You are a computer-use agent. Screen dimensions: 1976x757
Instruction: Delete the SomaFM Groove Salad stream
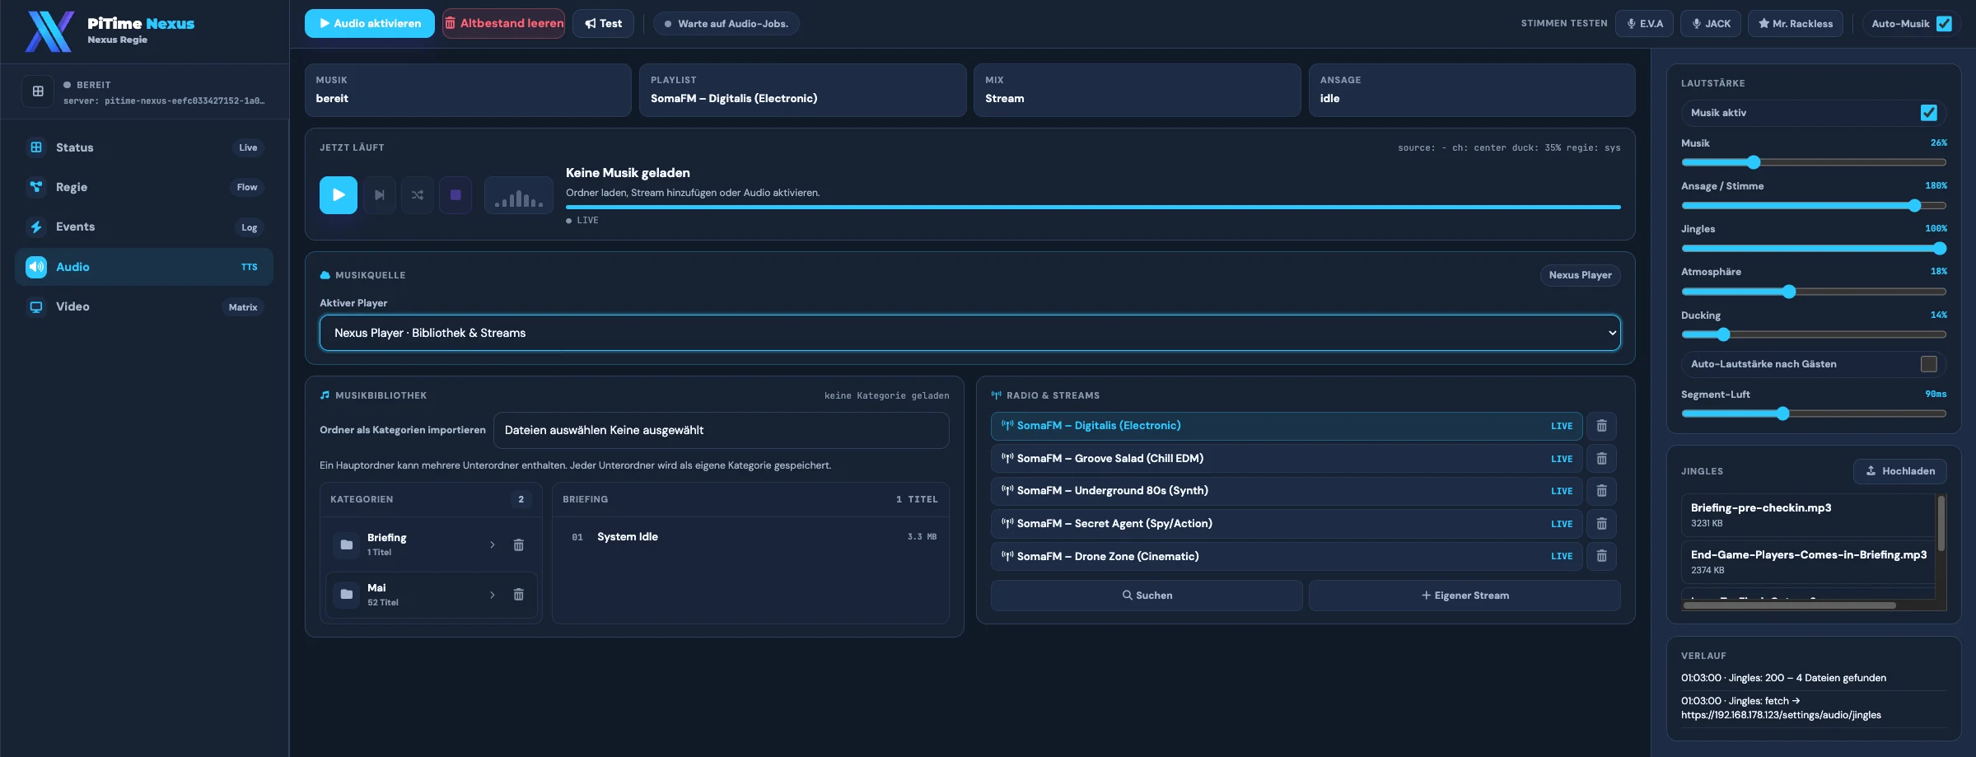click(1602, 459)
